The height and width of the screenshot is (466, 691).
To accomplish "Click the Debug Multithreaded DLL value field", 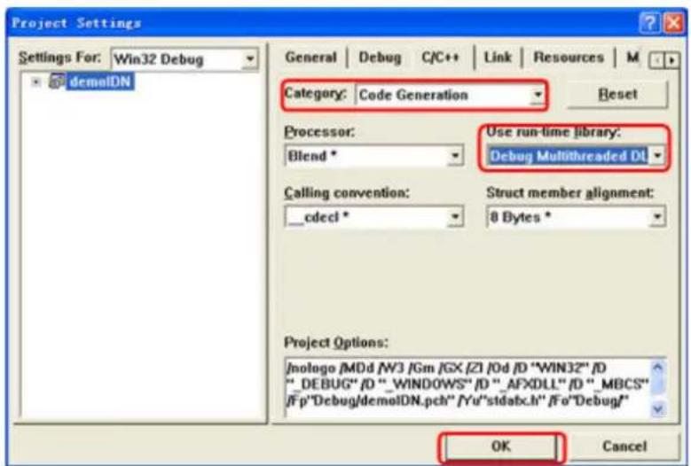I will pos(568,156).
